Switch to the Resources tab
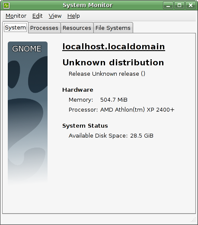Screen dimensions: 198x225 (x=77, y=28)
